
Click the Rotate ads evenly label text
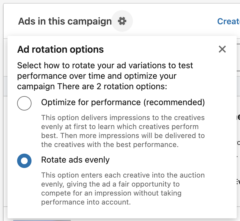[x=75, y=160]
